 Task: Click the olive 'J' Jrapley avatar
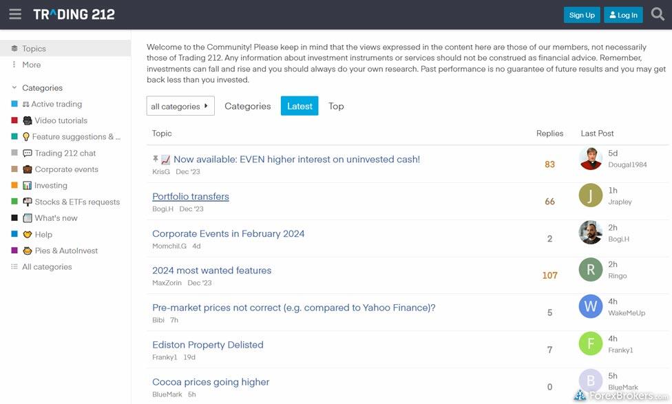point(591,195)
